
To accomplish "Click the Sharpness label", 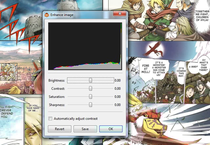I will click(57, 105).
